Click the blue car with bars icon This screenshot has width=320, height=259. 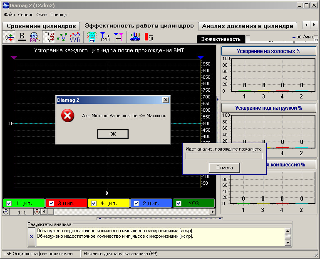(135, 37)
